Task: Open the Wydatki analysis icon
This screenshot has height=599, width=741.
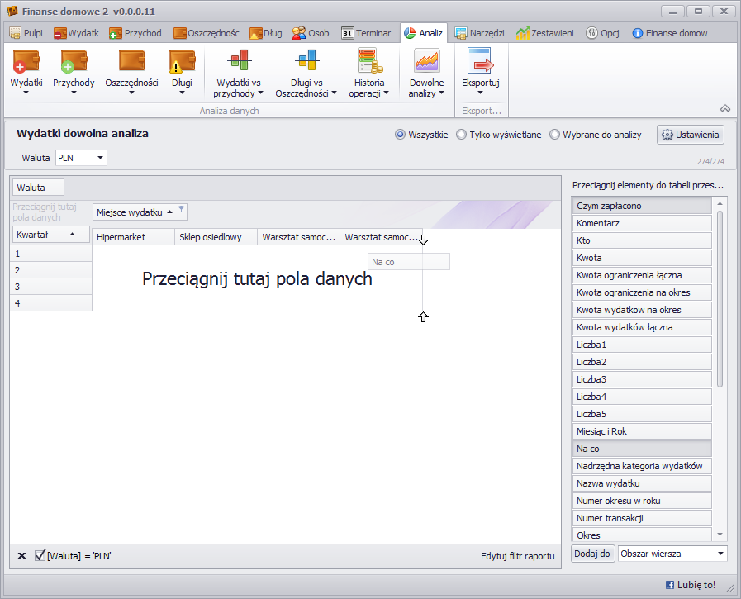Action: [x=26, y=62]
